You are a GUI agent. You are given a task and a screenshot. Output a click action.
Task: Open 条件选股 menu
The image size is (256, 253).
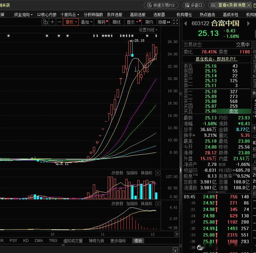click(114, 15)
